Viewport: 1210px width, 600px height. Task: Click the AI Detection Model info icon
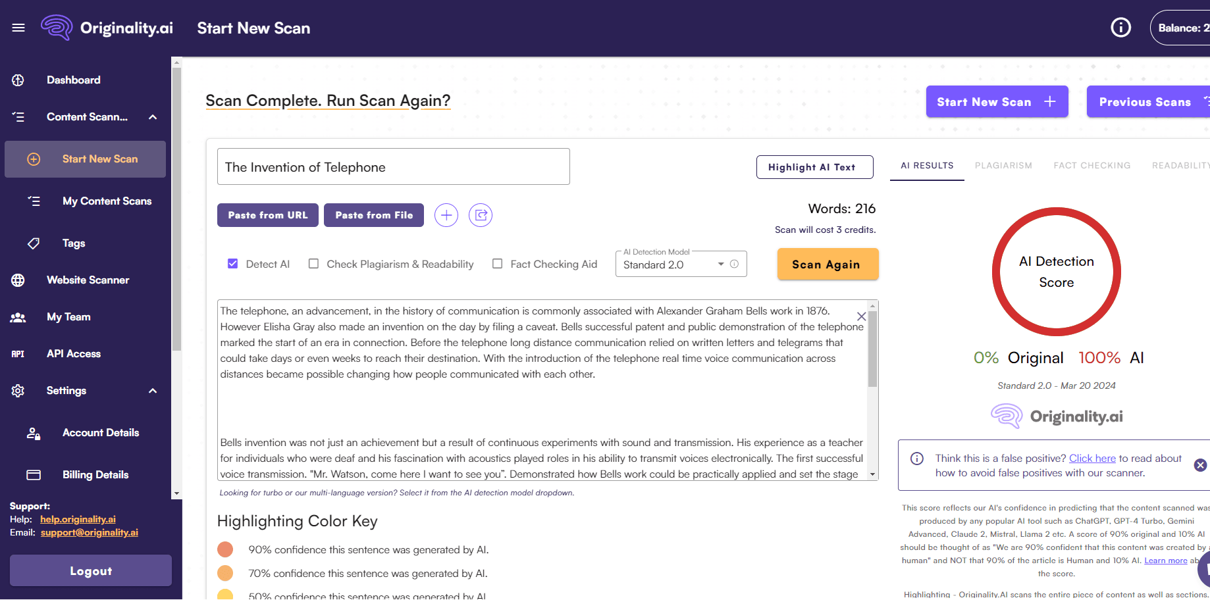pos(734,264)
